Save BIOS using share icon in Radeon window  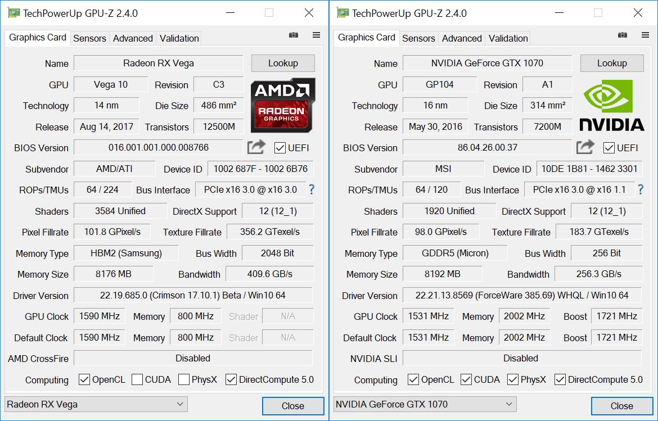[256, 147]
